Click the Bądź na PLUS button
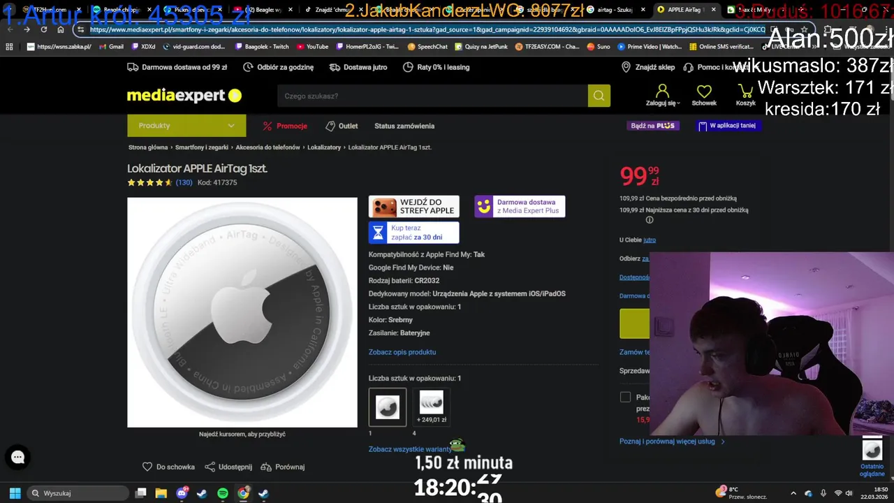Image resolution: width=894 pixels, height=503 pixels. click(652, 126)
